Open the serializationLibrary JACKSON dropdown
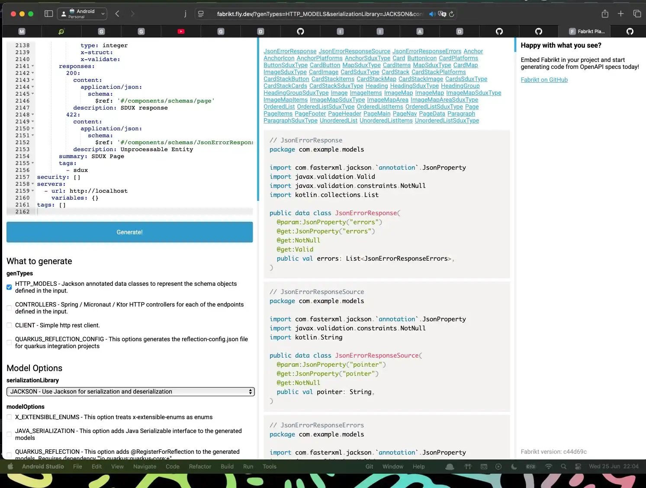 pos(130,391)
